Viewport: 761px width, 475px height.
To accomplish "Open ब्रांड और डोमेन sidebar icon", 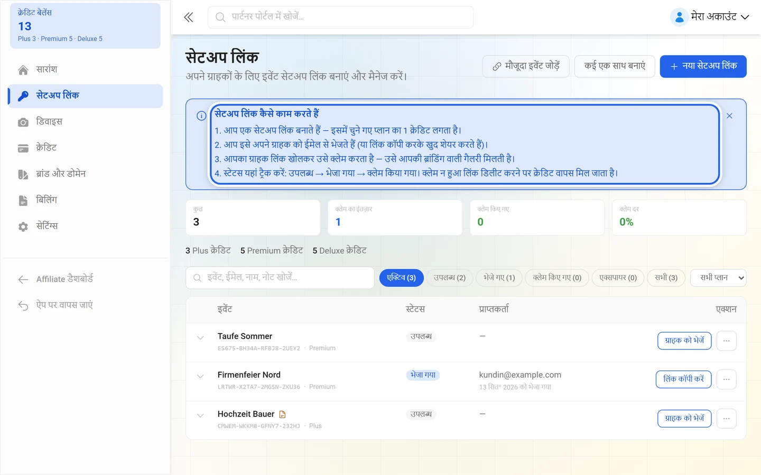I will click(x=23, y=174).
